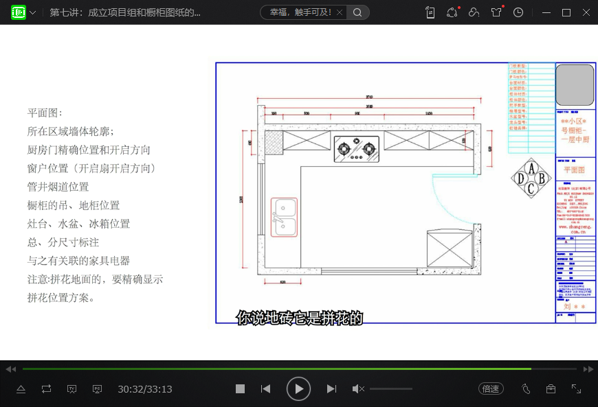Click the search box reading 幸福,触手可及!

[304, 12]
